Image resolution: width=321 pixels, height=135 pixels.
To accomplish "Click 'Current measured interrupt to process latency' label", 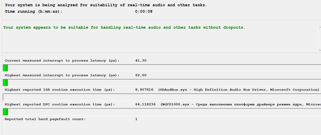I will coord(62,61).
